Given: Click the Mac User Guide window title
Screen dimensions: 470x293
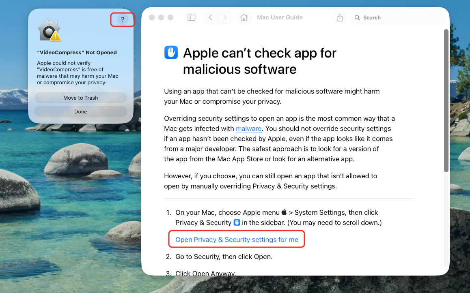Looking at the screenshot, I should click(x=280, y=18).
